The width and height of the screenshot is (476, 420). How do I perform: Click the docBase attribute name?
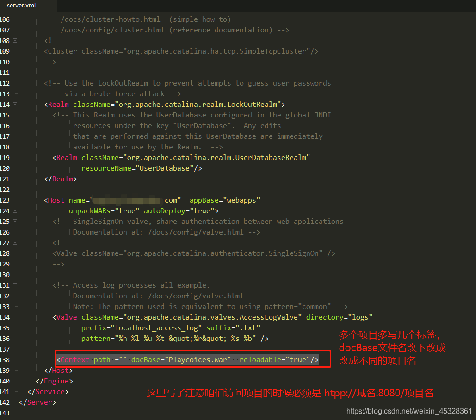click(146, 359)
